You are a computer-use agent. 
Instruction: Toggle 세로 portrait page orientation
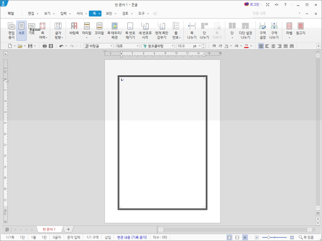22,29
